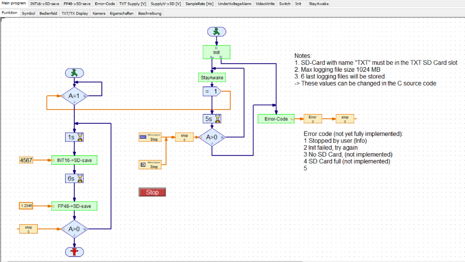Viewport: 465px width, 262px height.
Task: Select the INT16->SD-save block in flowchart
Action: 74,160
